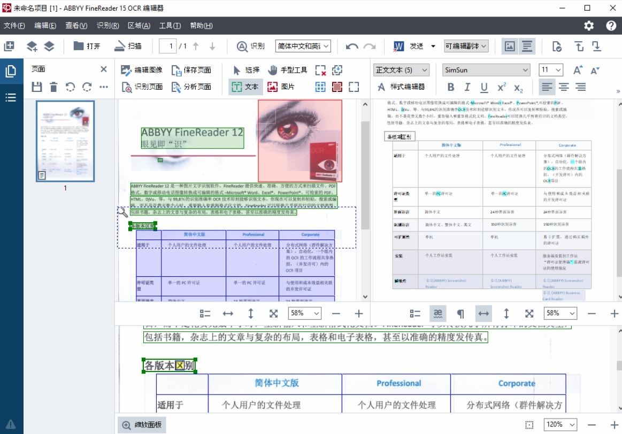The width and height of the screenshot is (622, 434).
Task: Open the 样式编辑器 style editor
Action: tap(401, 87)
